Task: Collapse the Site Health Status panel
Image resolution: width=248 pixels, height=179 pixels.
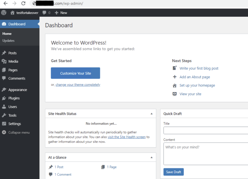Action: click(x=152, y=114)
